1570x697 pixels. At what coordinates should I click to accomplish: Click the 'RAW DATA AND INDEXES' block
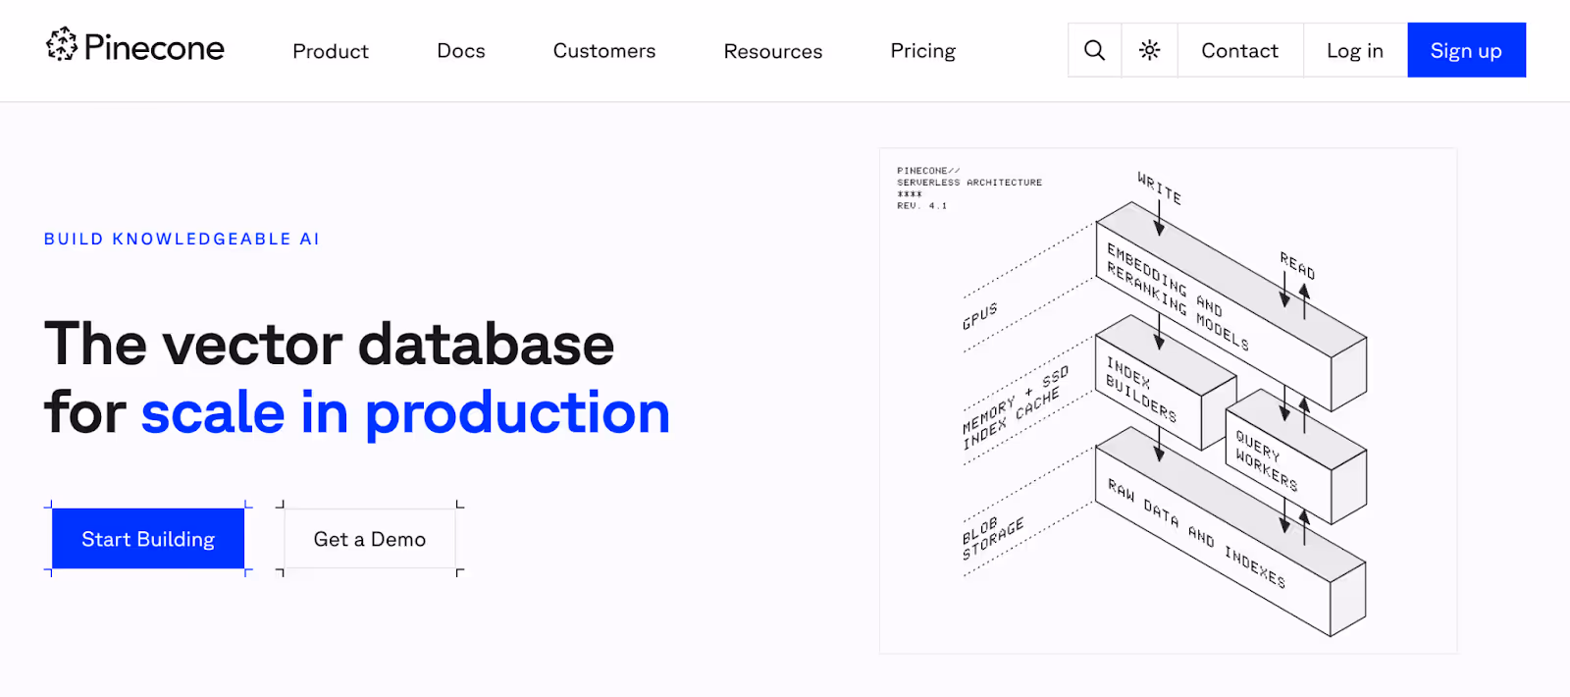click(1230, 532)
